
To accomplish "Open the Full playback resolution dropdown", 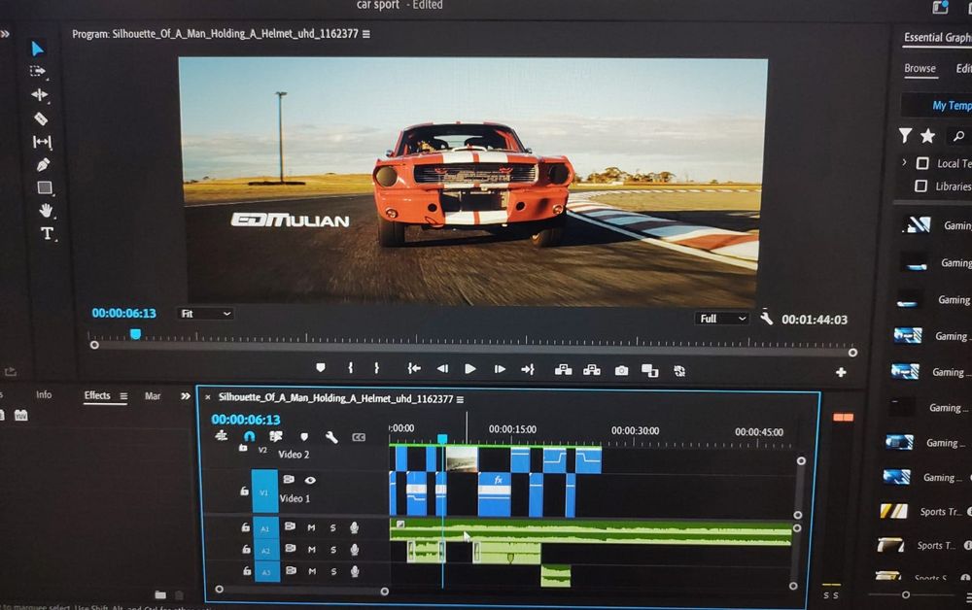I will pos(723,319).
